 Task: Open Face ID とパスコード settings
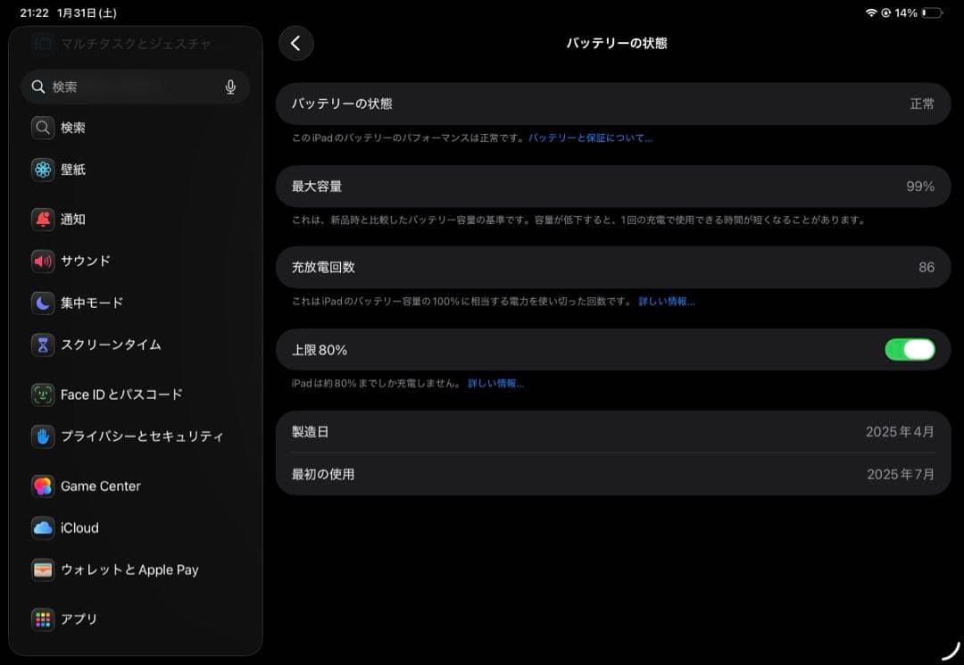[43, 394]
